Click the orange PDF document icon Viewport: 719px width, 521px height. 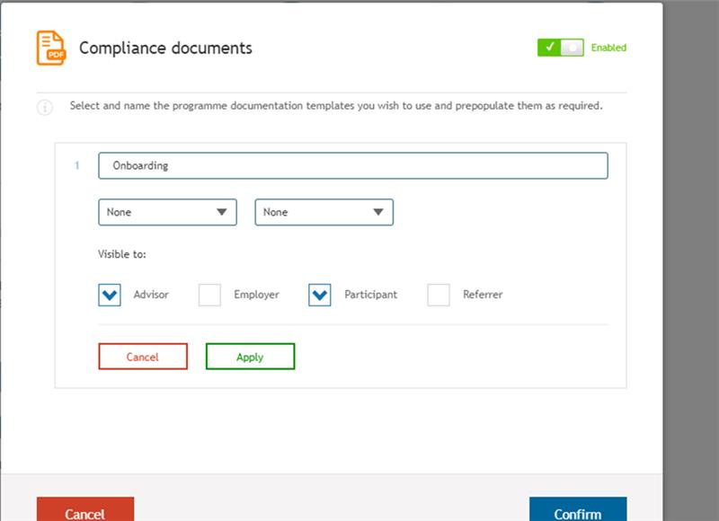click(51, 48)
